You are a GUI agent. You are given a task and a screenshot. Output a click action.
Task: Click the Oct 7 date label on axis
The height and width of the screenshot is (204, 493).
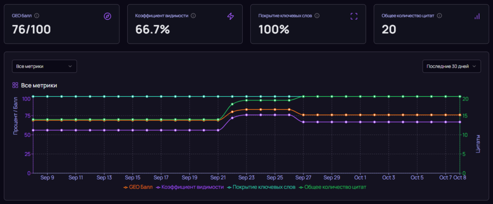pyautogui.click(x=445, y=178)
